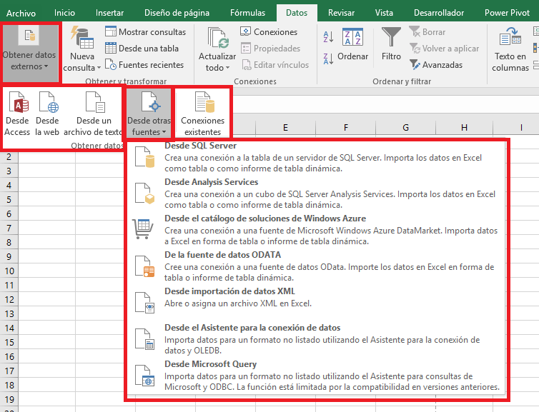The width and height of the screenshot is (539, 412).
Task: Sort descending Z to A
Action: pos(328,59)
